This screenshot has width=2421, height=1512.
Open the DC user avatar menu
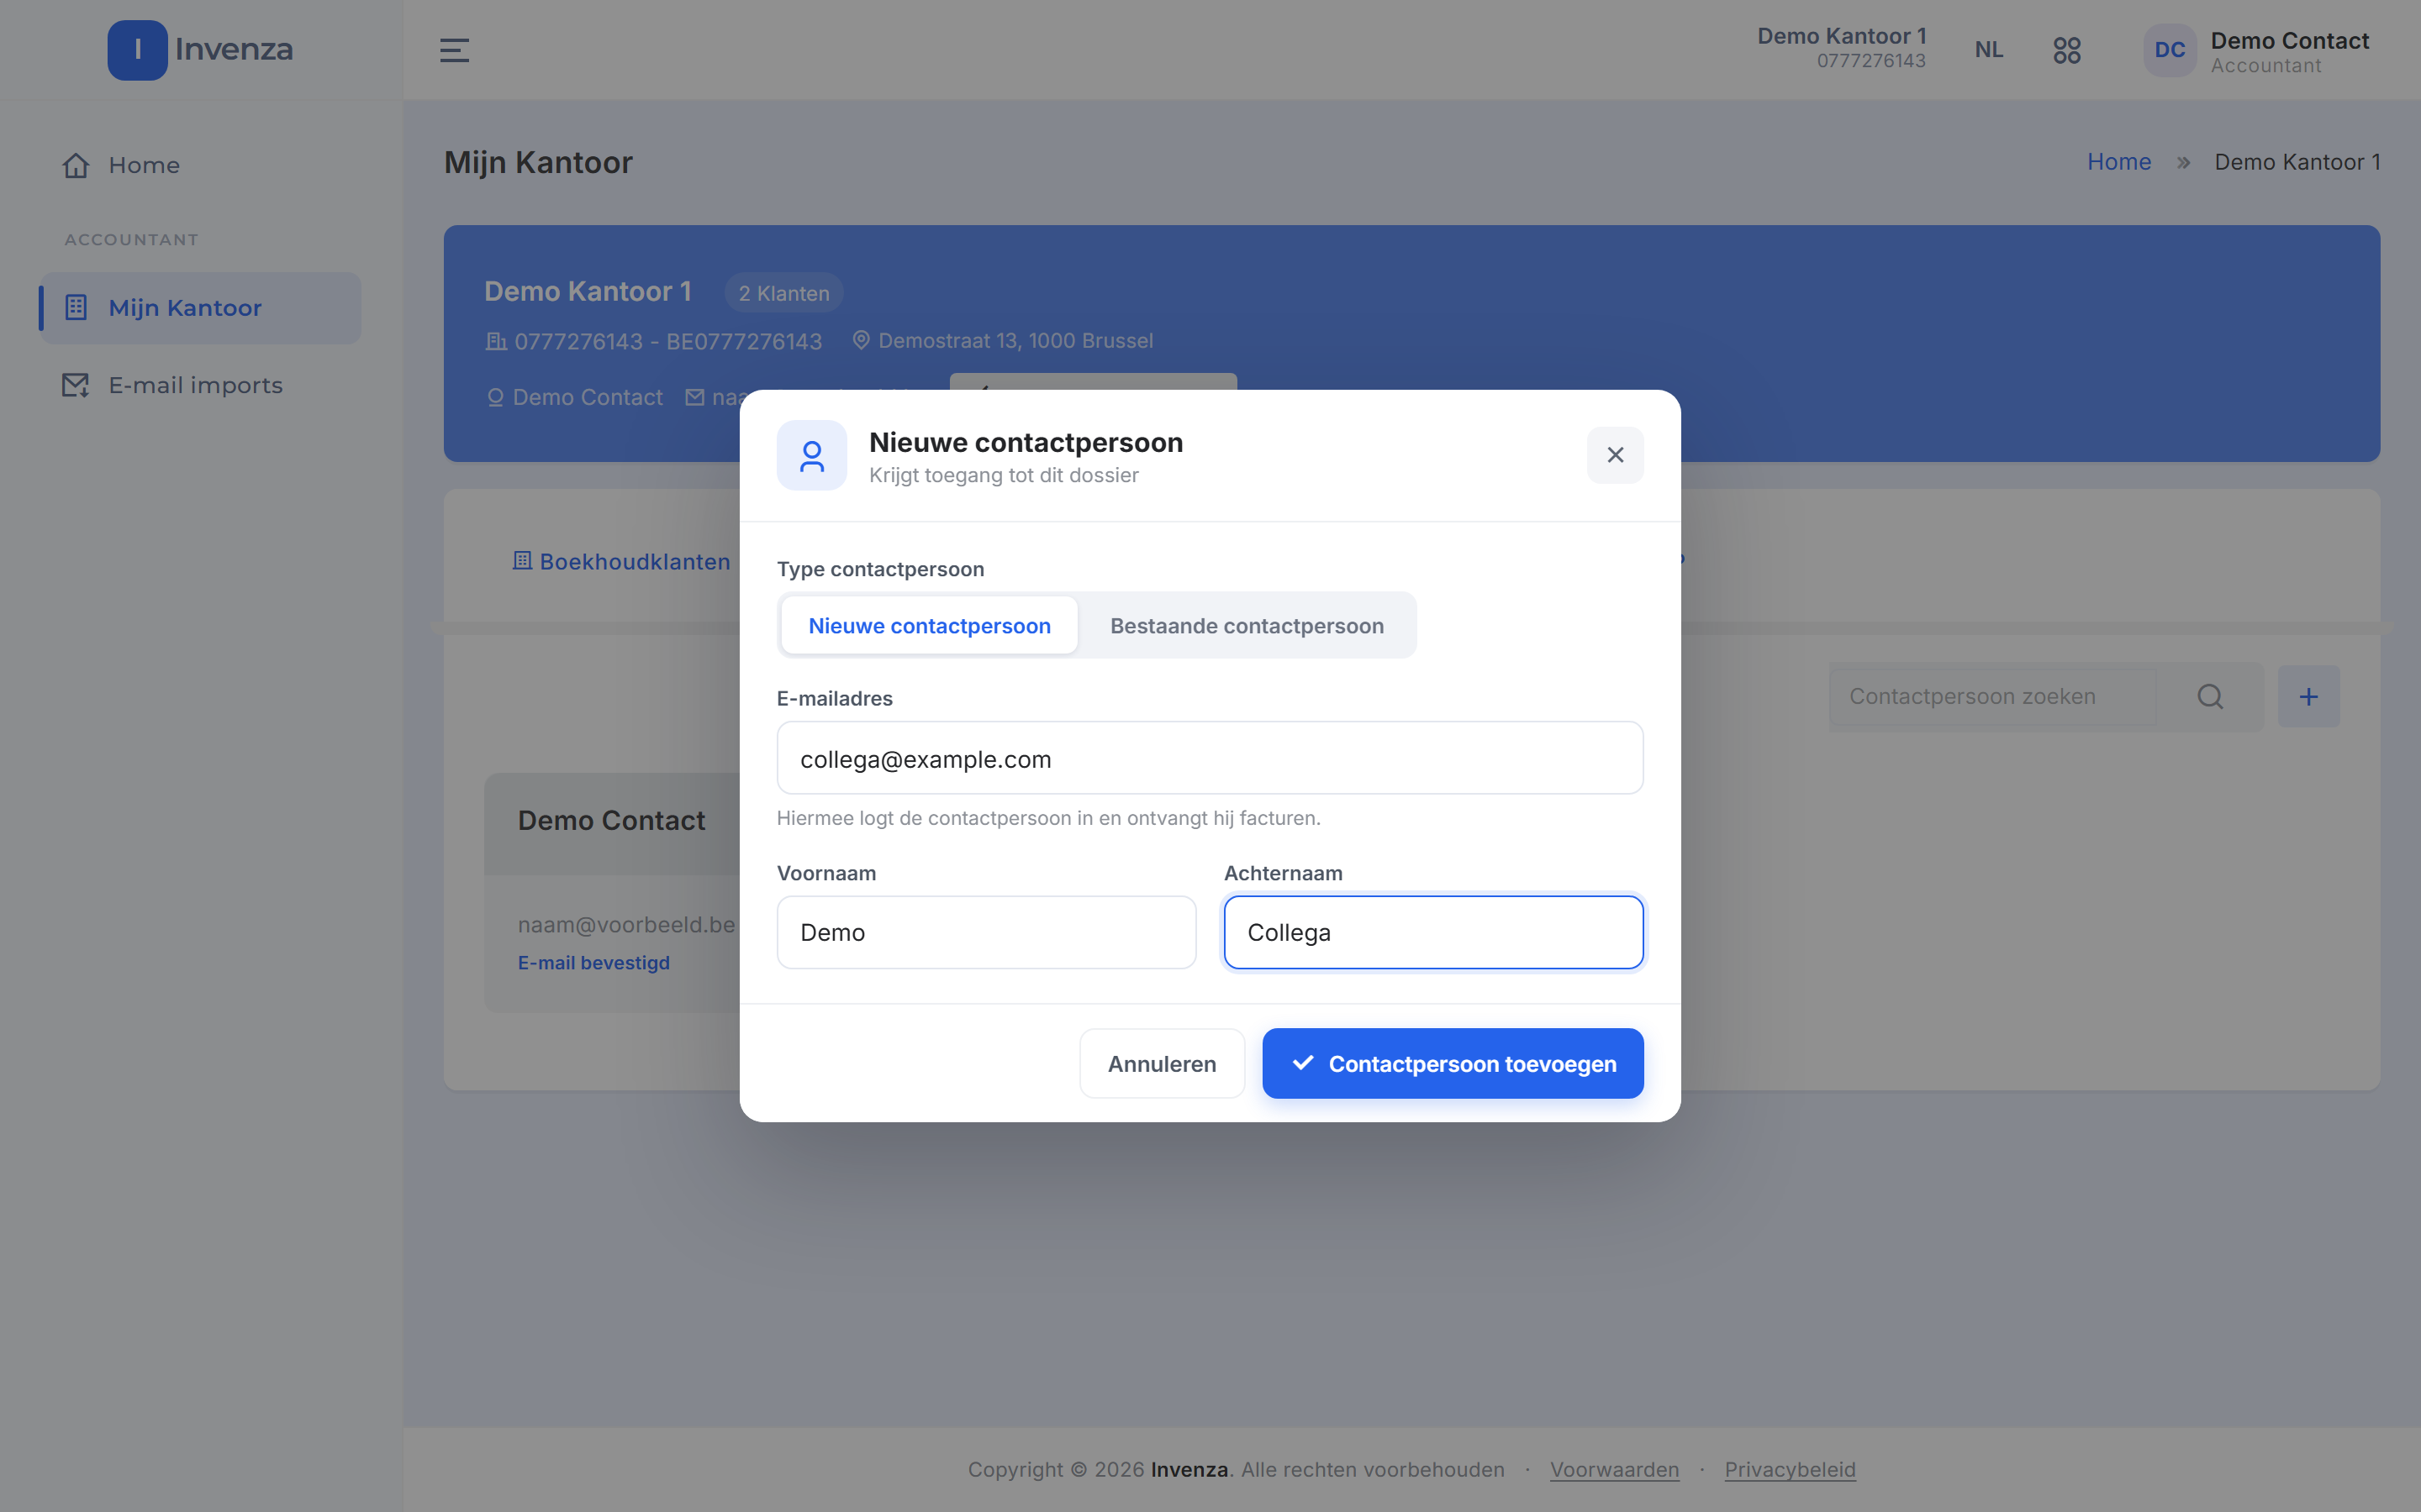pyautogui.click(x=2169, y=50)
